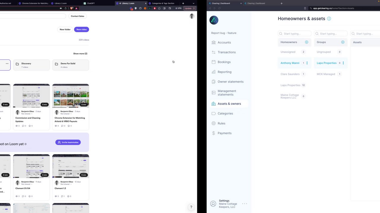The height and width of the screenshot is (213, 380).
Task: Click the Clearing logo in sidebar
Action: click(x=214, y=20)
